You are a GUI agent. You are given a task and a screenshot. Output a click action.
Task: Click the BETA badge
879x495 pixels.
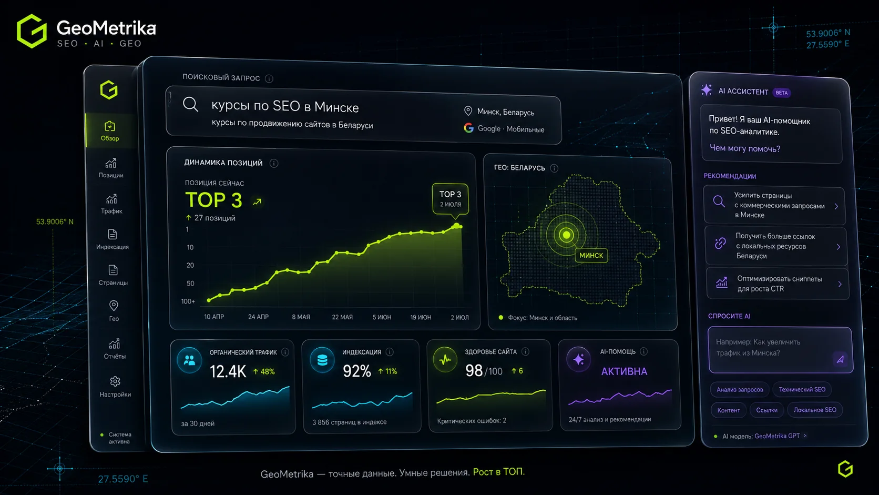pyautogui.click(x=782, y=93)
